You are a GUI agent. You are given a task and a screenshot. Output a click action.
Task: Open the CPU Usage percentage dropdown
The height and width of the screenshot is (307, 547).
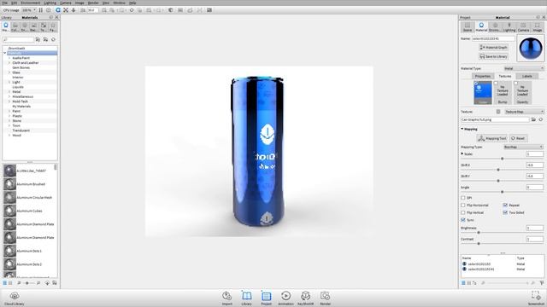(29, 10)
